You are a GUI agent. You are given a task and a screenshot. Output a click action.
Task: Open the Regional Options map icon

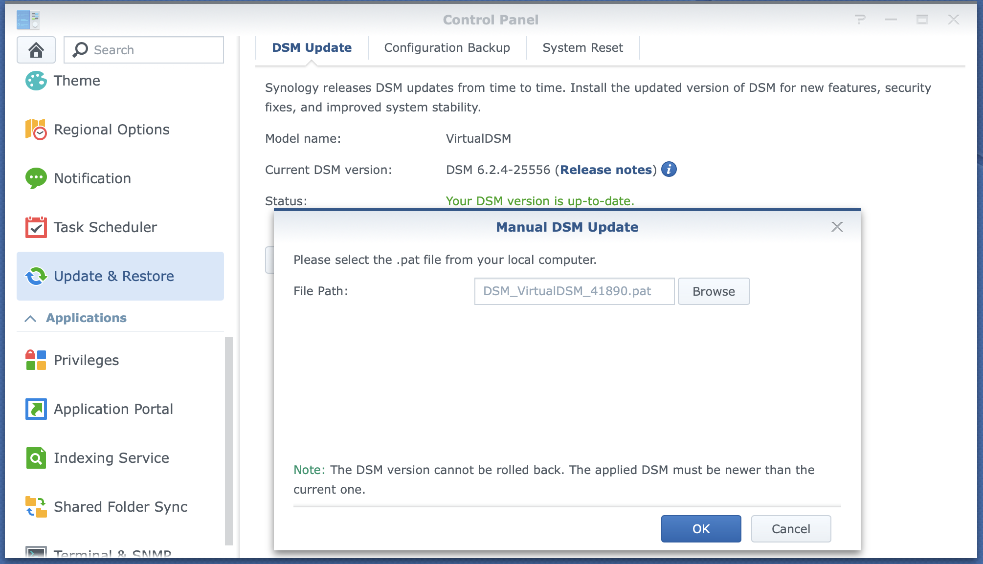click(36, 130)
